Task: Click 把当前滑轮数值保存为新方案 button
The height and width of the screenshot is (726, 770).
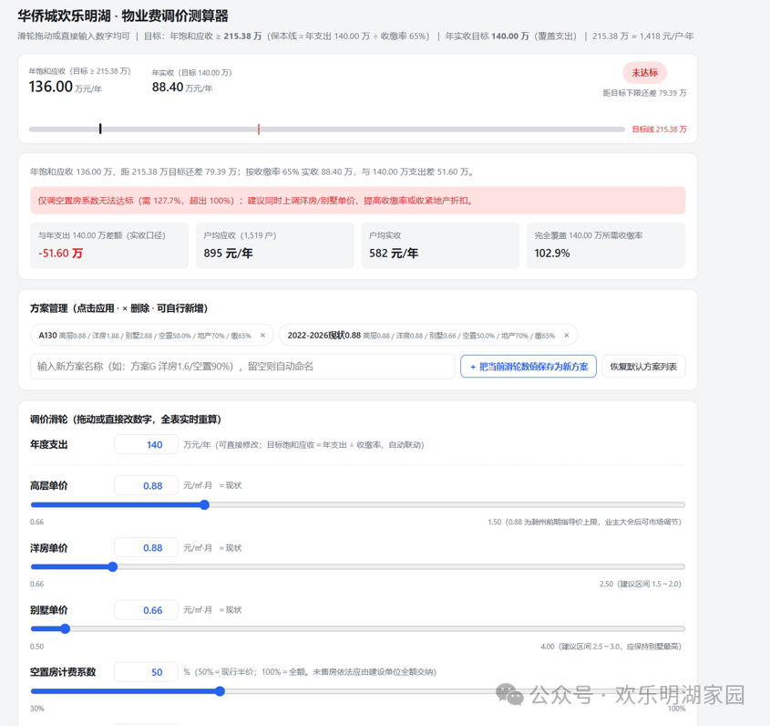Action: (x=529, y=367)
